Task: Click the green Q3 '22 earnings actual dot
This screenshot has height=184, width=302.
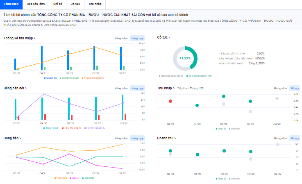Action: (250, 101)
